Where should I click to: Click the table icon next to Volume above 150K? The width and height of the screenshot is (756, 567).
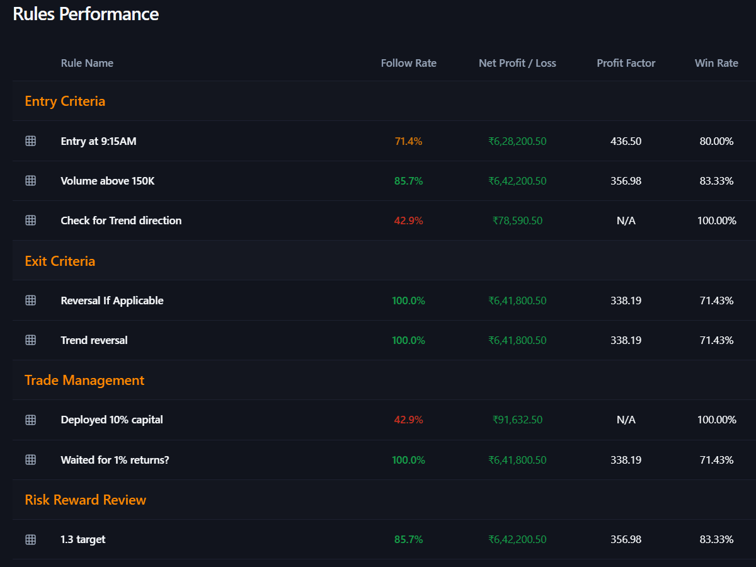point(30,181)
